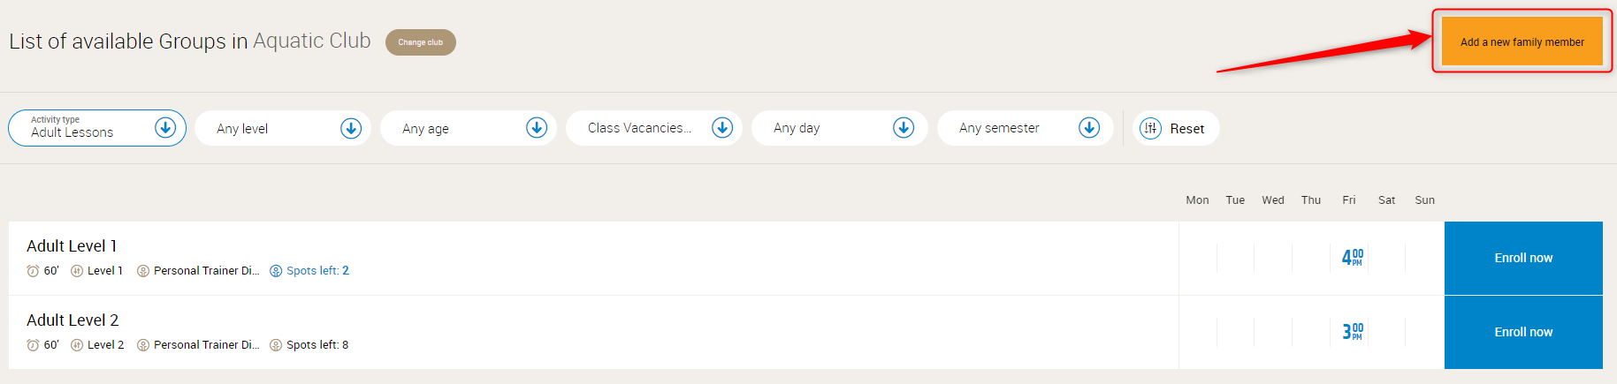Open the Adult Level 2 group title
The image size is (1617, 384).
click(72, 320)
